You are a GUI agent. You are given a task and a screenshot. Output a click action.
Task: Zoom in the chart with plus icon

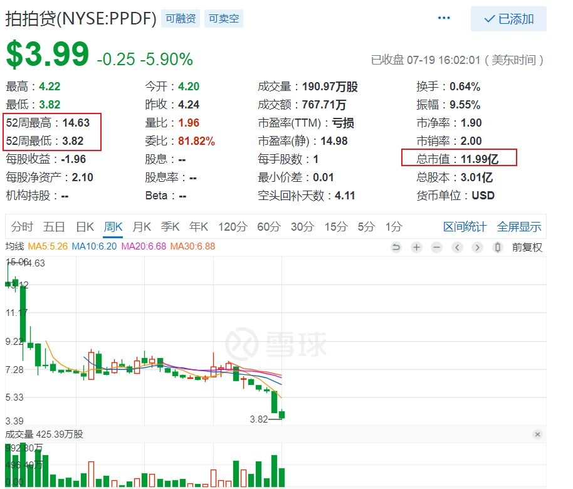click(416, 248)
